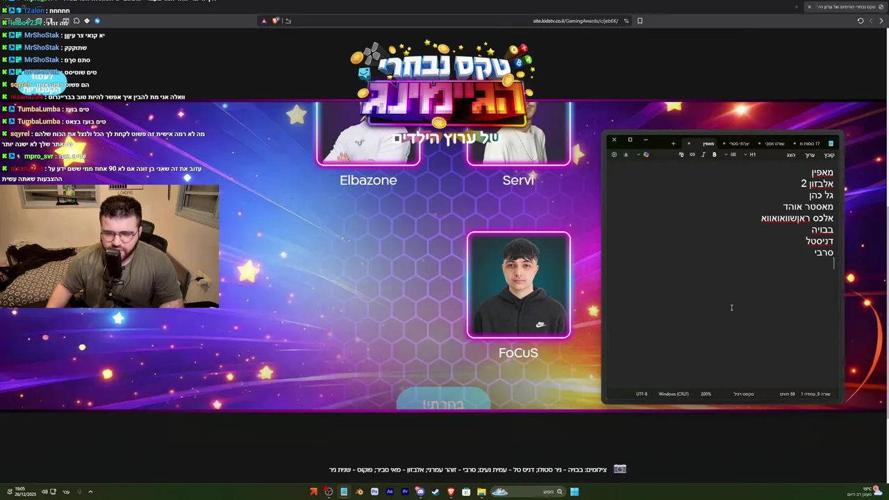The height and width of the screenshot is (500, 889).
Task: Open Discord from the taskbar
Action: tap(420, 492)
